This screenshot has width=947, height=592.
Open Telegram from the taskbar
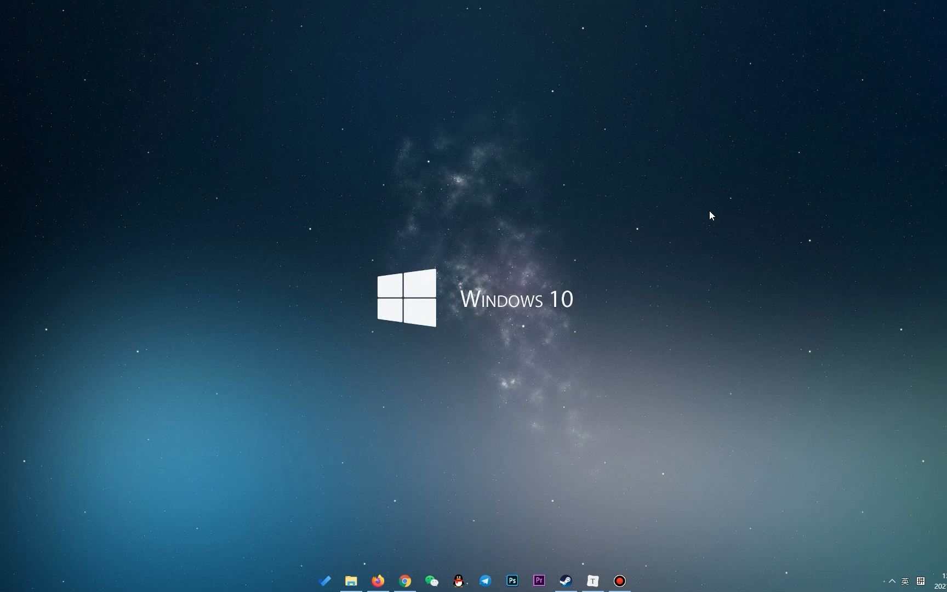point(486,580)
